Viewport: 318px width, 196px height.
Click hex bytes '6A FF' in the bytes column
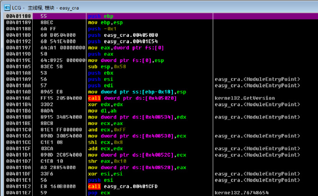click(x=48, y=29)
